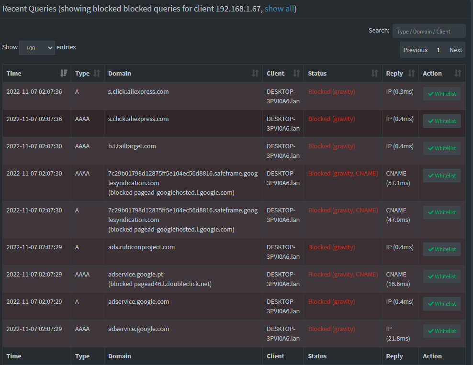Click the show all link
473x365 pixels.
click(279, 8)
